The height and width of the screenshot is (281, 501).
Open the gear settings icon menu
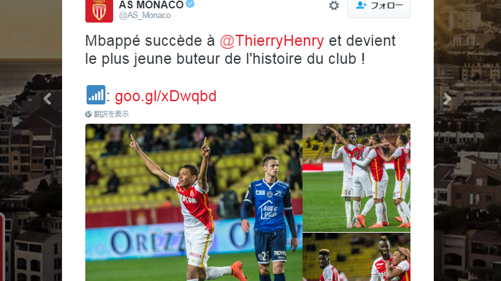[334, 5]
